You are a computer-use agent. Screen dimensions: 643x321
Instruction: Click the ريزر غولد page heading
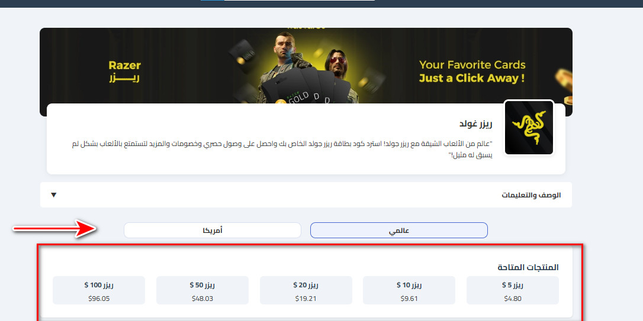[475, 123]
